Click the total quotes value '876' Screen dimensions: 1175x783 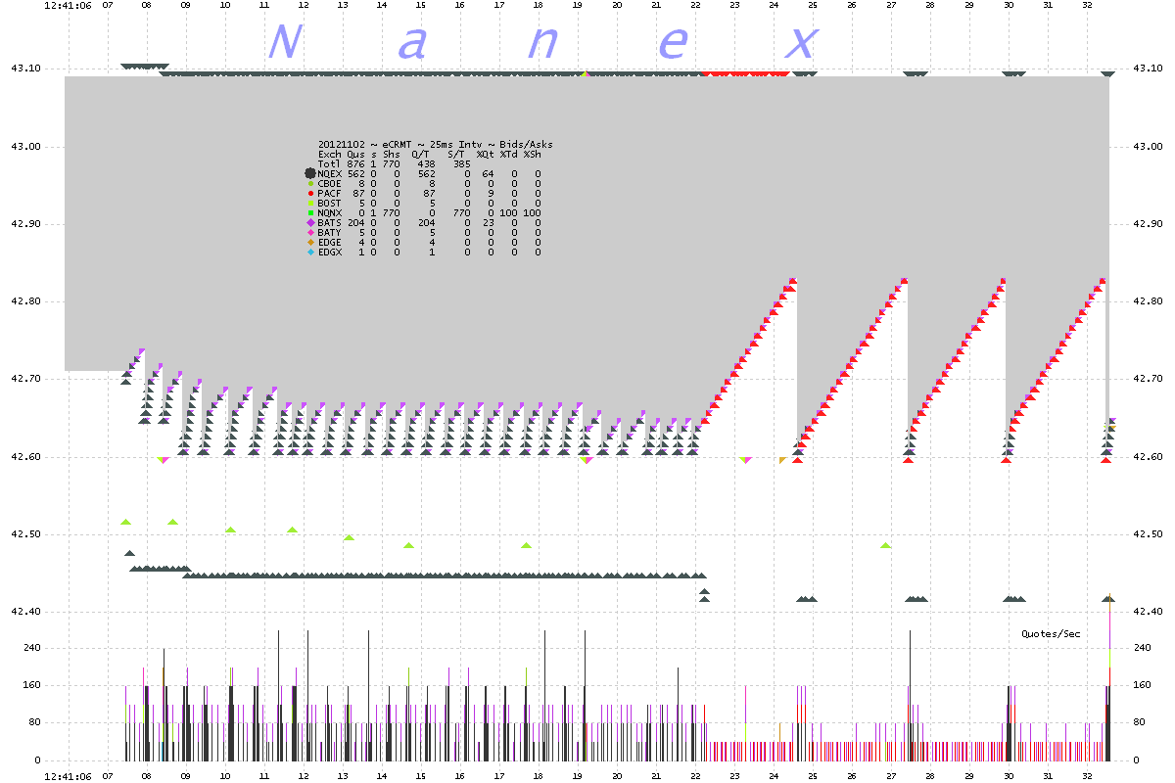tap(356, 163)
